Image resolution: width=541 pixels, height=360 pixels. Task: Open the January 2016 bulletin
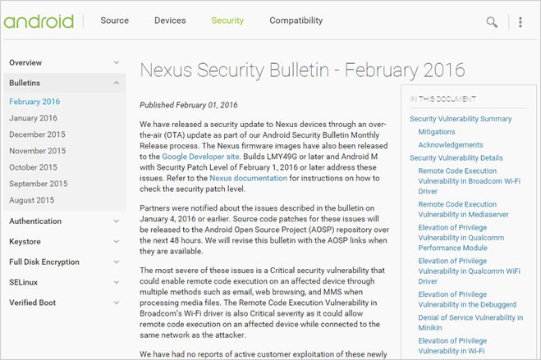click(x=33, y=118)
